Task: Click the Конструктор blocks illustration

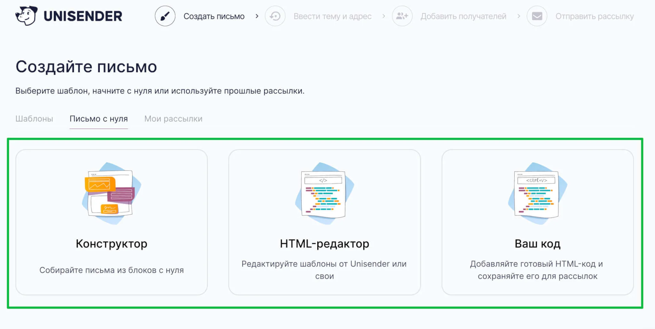Action: pyautogui.click(x=111, y=193)
